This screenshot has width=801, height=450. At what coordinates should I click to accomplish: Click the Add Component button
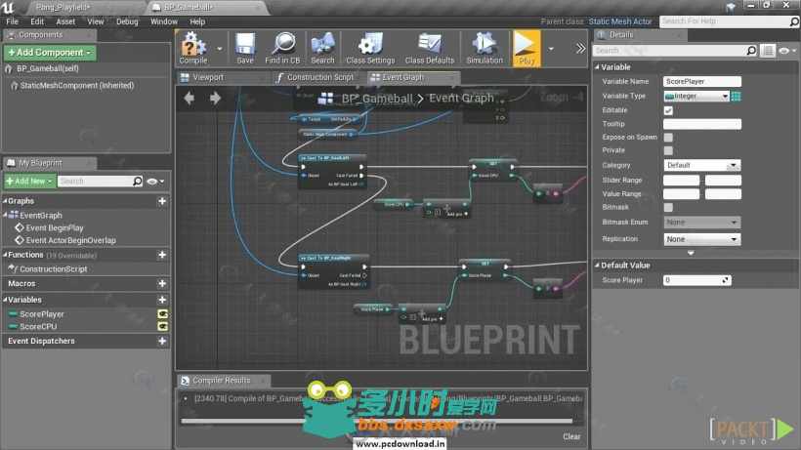coord(50,53)
